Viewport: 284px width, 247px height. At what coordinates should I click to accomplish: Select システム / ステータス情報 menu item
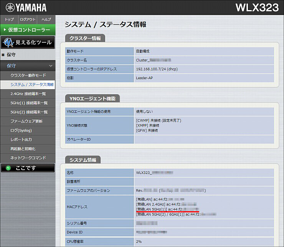[x=28, y=85]
